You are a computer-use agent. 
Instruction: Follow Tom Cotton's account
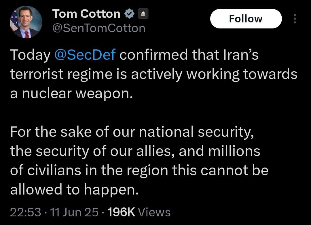[246, 19]
